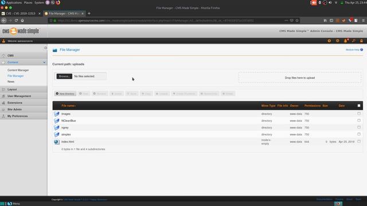Click the New directory button
Viewport: 367px width, 206px height.
point(65,94)
